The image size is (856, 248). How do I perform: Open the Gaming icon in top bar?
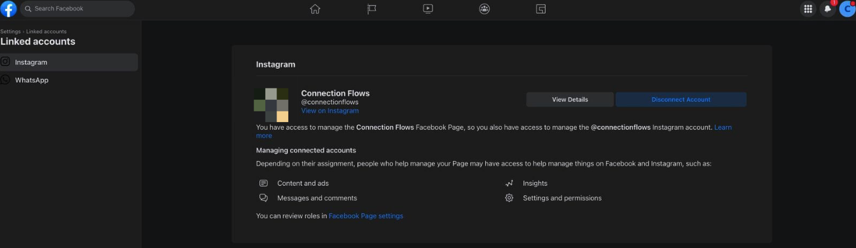tap(541, 9)
